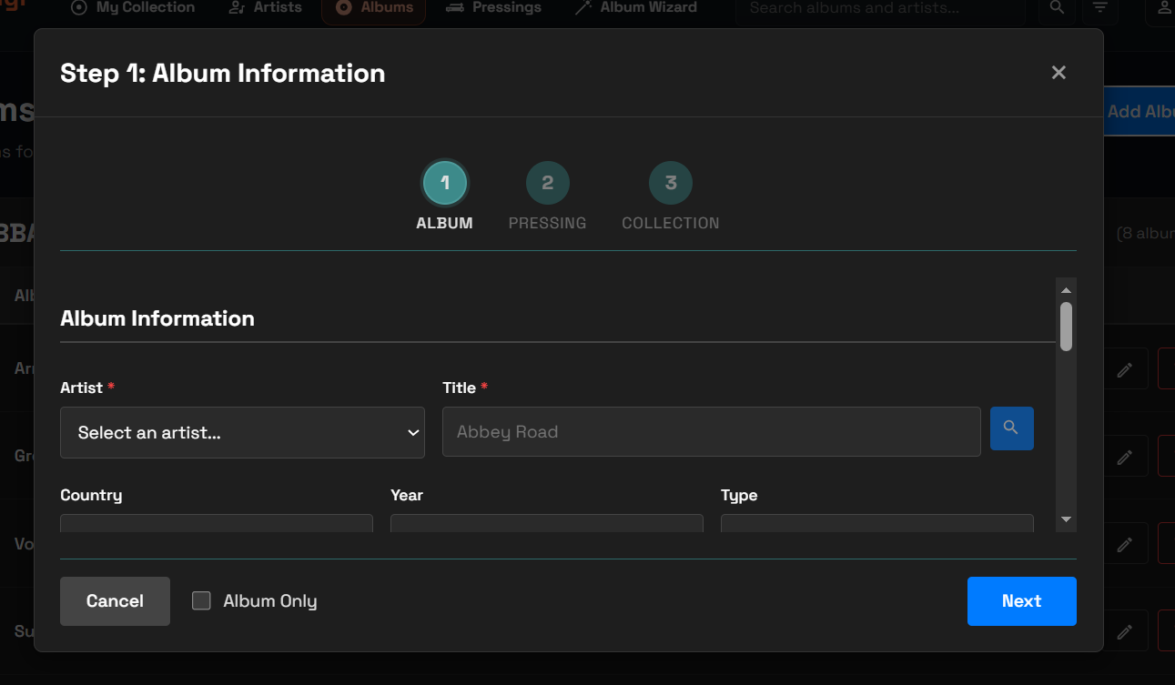Image resolution: width=1175 pixels, height=685 pixels.
Task: Open the Albums tab in navigation
Action: pyautogui.click(x=373, y=8)
